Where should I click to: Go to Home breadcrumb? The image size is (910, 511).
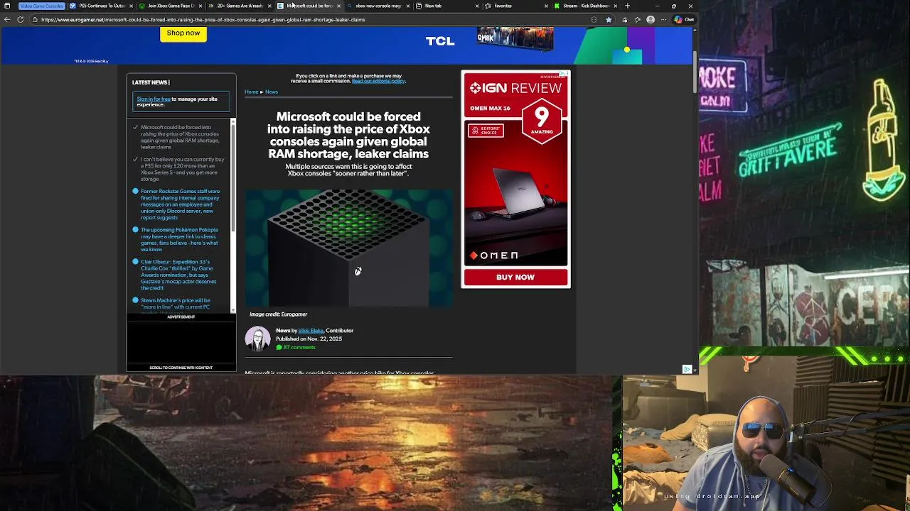click(x=251, y=92)
